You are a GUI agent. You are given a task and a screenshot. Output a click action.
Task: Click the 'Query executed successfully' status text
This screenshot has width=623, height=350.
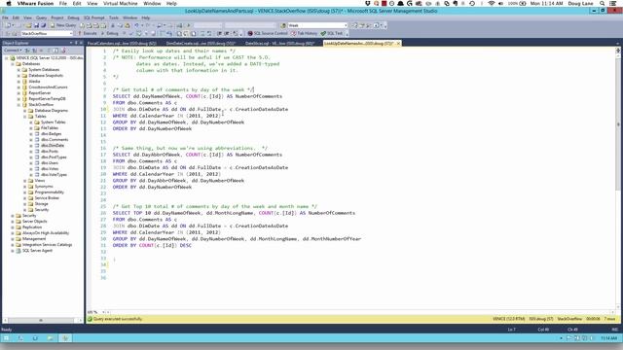point(118,319)
